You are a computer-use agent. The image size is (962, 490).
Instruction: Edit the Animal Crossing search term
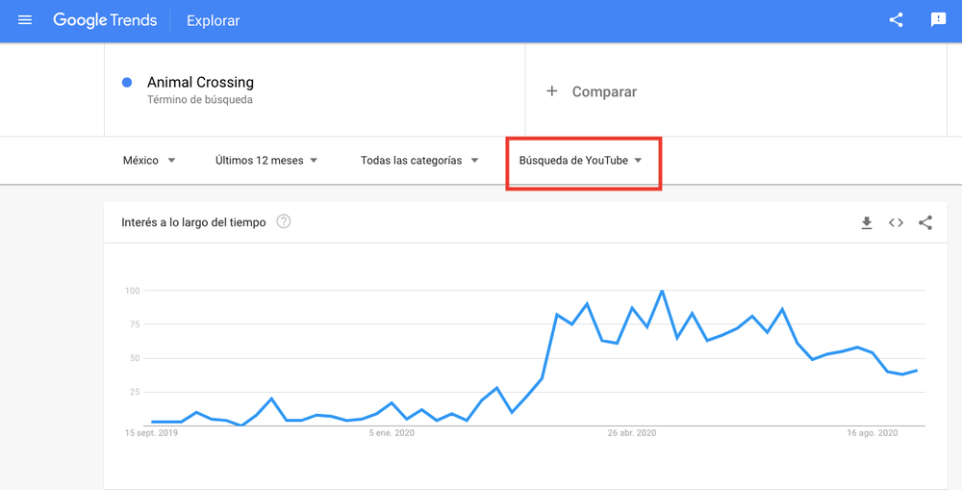pos(200,82)
